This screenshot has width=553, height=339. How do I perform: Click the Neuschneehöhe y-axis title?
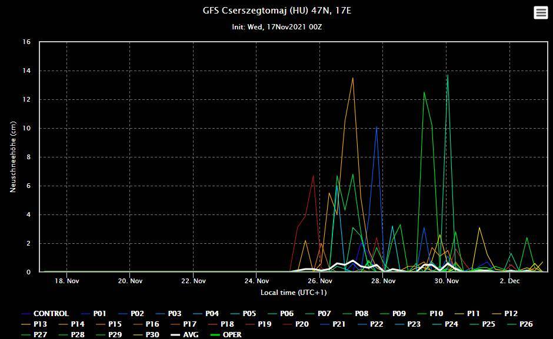pos(12,157)
